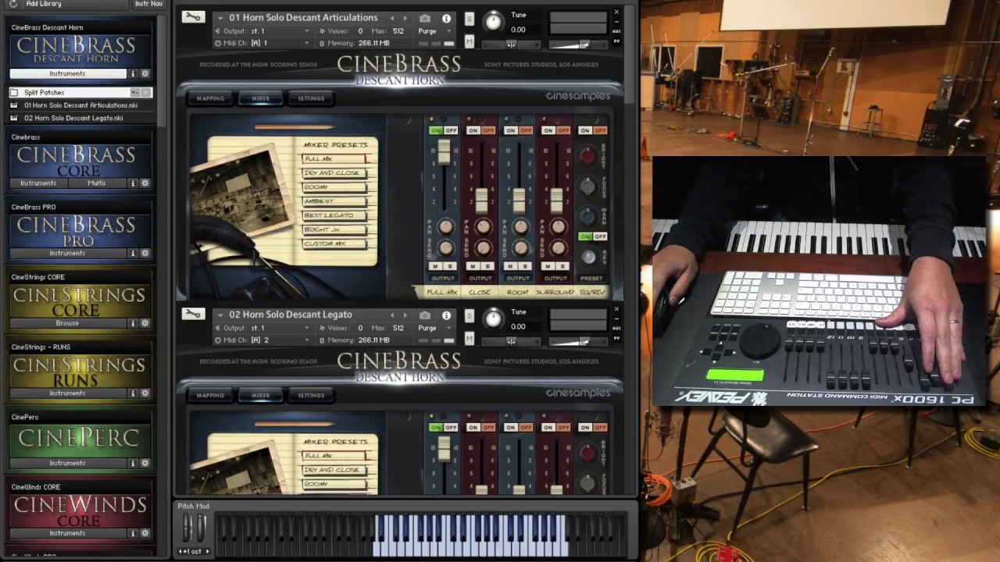Turn off reverb in EQ/REV section of first instrument
Image resolution: width=1000 pixels, height=562 pixels.
600,237
